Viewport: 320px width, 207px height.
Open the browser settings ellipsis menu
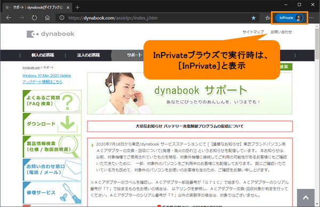point(311,18)
